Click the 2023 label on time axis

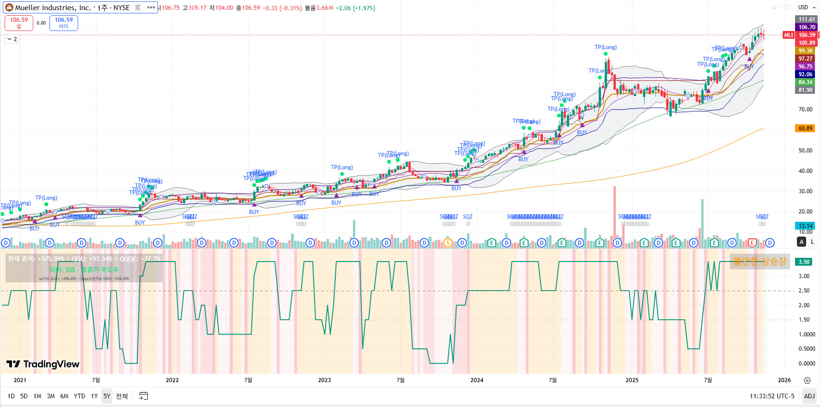click(324, 380)
